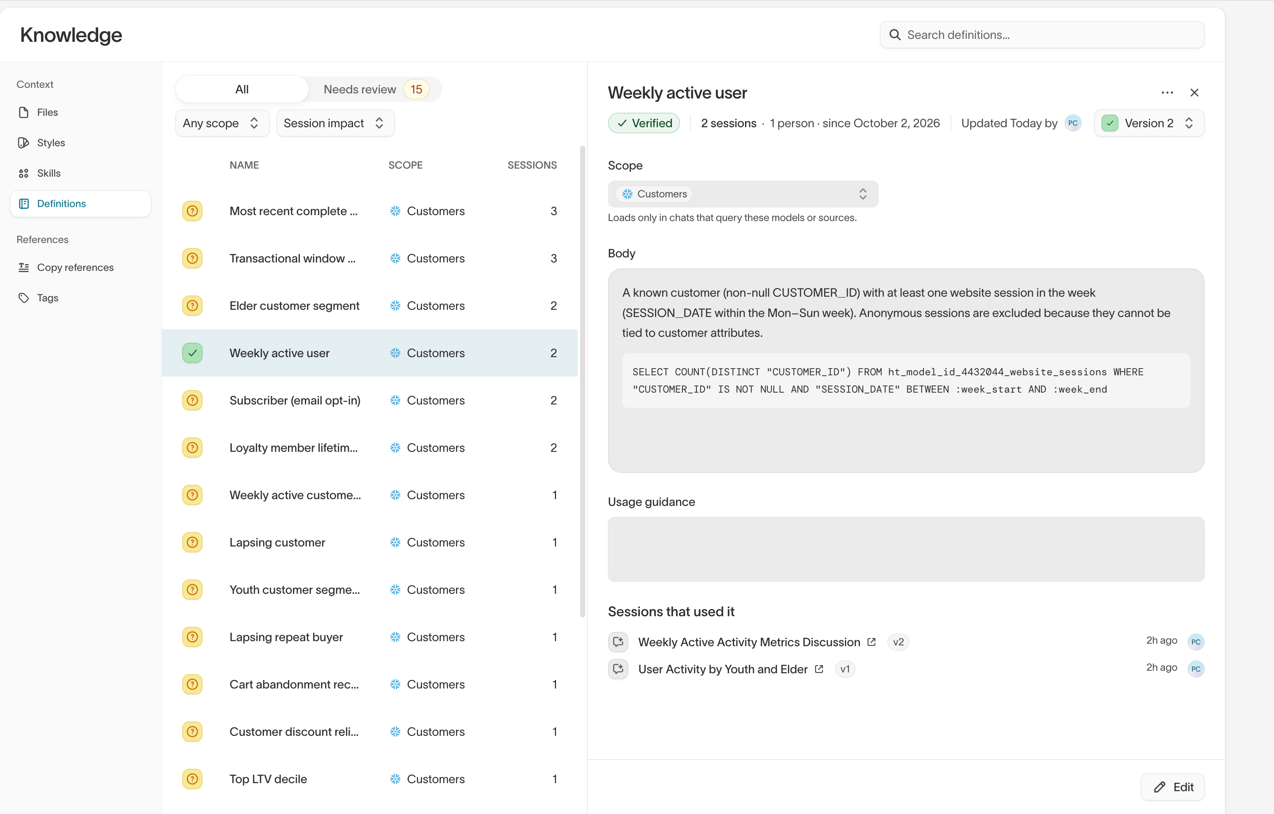Viewport: 1274px width, 814px height.
Task: Open external link for User Activity session
Action: (x=819, y=669)
